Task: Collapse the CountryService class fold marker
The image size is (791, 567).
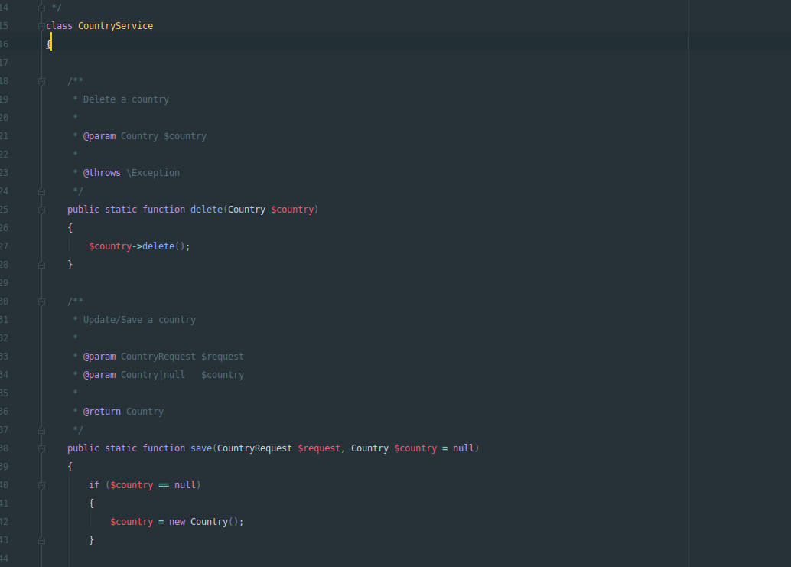Action: click(x=42, y=26)
